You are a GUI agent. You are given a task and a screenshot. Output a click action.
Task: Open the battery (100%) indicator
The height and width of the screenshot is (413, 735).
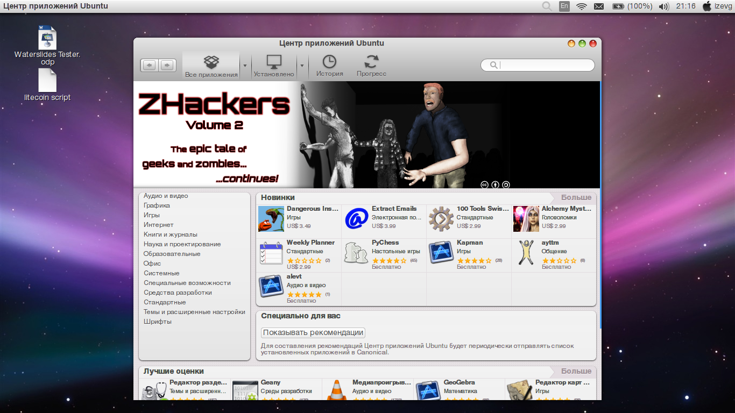click(x=632, y=6)
